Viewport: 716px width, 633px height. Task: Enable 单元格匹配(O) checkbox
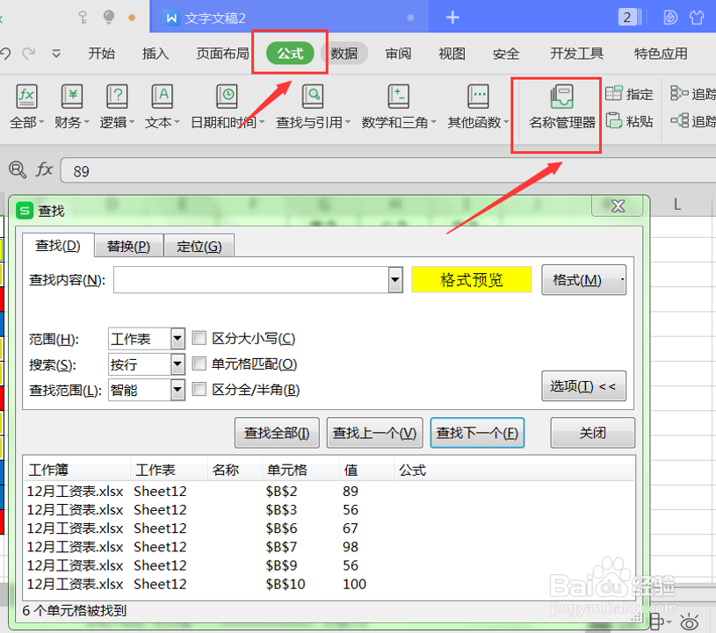click(x=199, y=363)
